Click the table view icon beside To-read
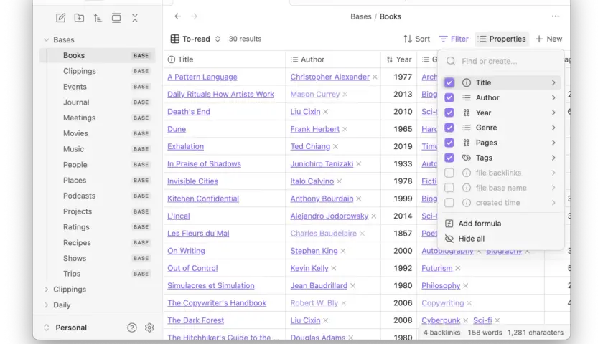This screenshot has height=344, width=603. coord(175,39)
